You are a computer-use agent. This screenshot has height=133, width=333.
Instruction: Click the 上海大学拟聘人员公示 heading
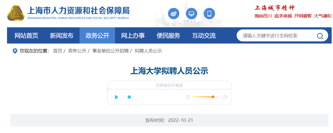(x=169, y=71)
